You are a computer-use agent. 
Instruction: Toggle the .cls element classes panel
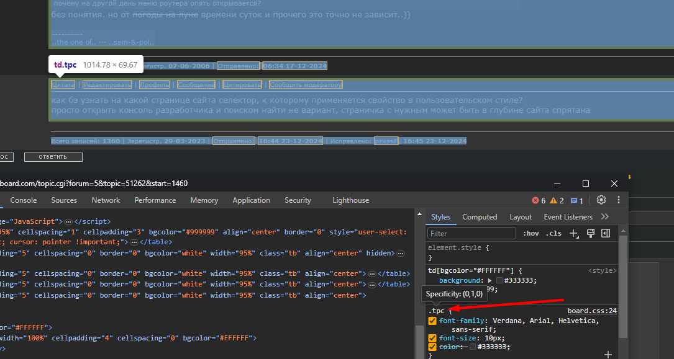pos(553,233)
